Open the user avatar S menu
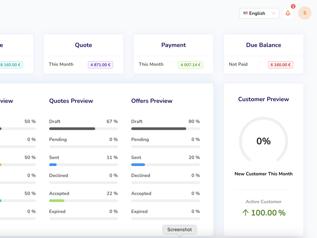The image size is (317, 238). tap(305, 13)
